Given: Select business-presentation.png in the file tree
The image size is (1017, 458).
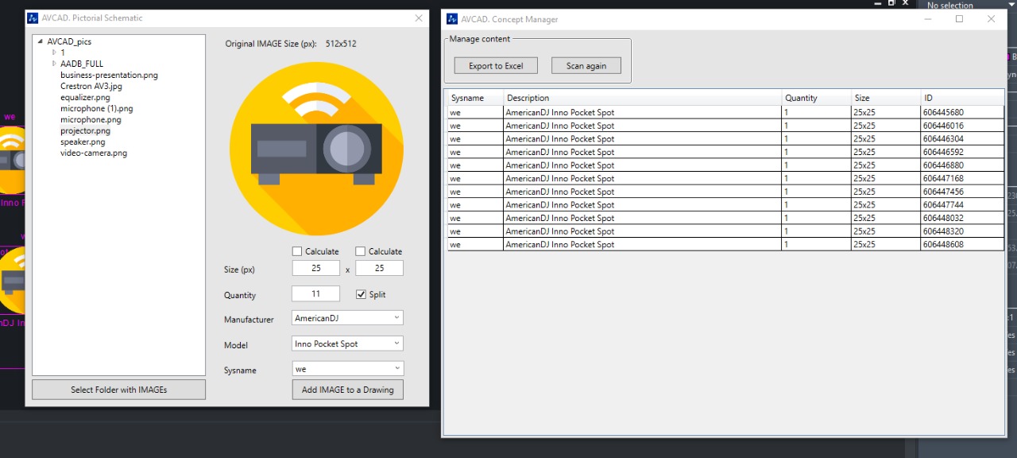Looking at the screenshot, I should (x=109, y=75).
